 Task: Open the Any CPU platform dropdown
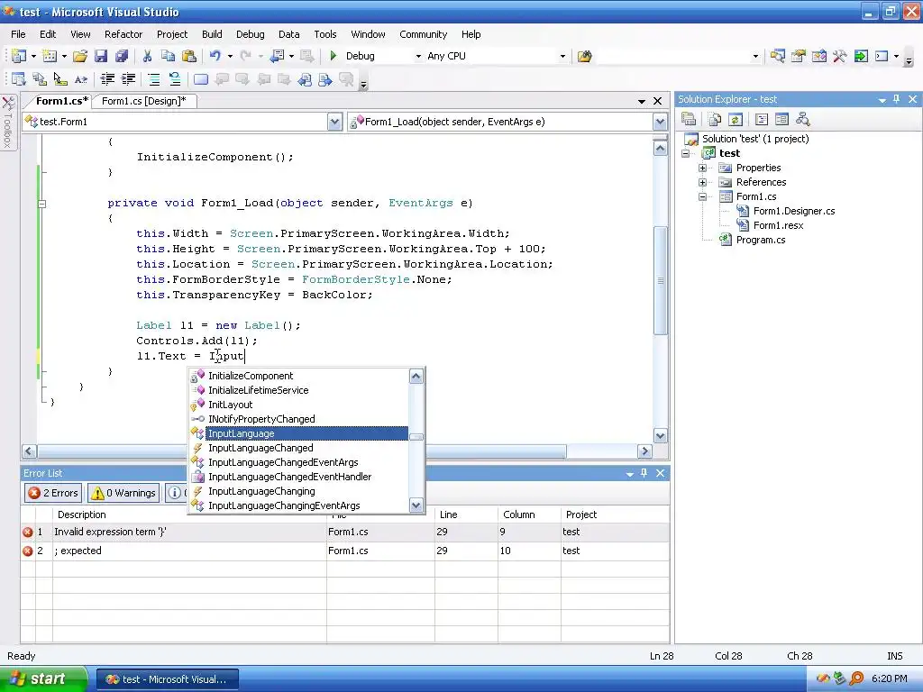[562, 57]
